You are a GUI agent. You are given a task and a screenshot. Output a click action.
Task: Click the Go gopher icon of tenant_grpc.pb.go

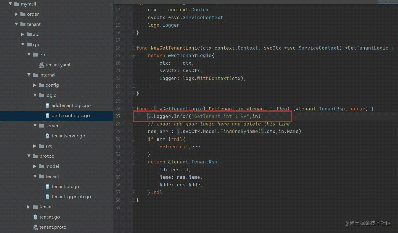pos(48,197)
